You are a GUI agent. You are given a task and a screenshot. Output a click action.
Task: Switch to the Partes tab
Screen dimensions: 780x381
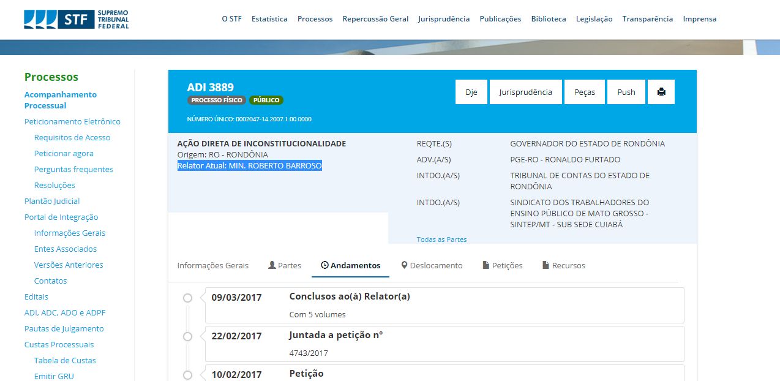tap(285, 265)
